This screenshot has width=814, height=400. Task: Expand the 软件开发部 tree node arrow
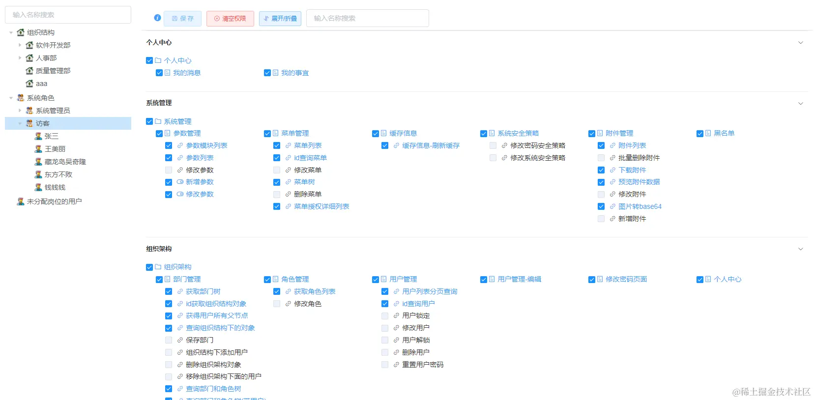coord(20,45)
